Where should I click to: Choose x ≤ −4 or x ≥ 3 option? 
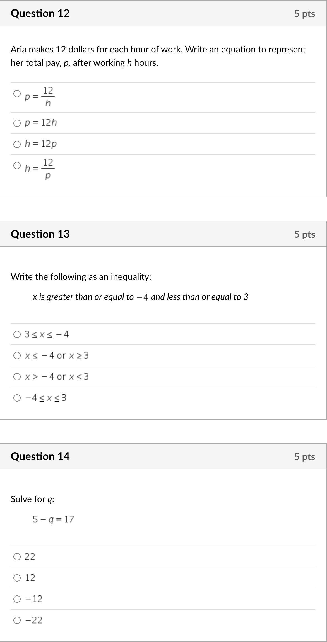[17, 355]
